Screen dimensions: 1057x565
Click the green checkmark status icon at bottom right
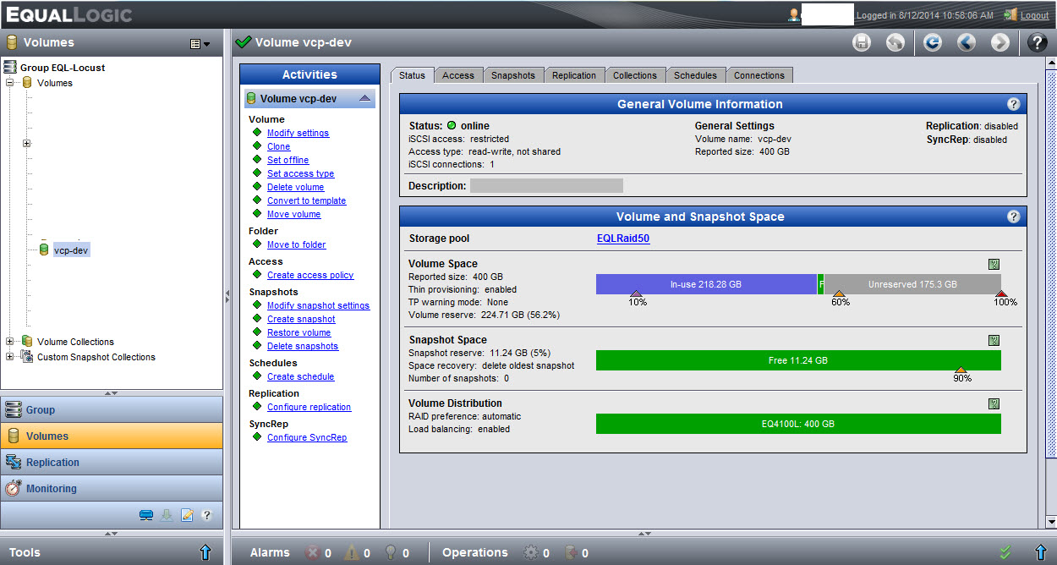point(1005,552)
